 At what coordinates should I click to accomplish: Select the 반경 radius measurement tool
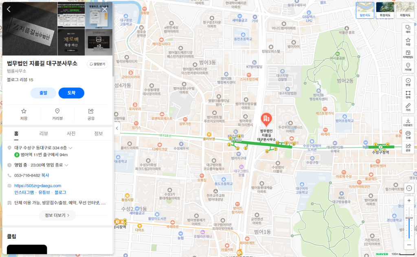[408, 82]
